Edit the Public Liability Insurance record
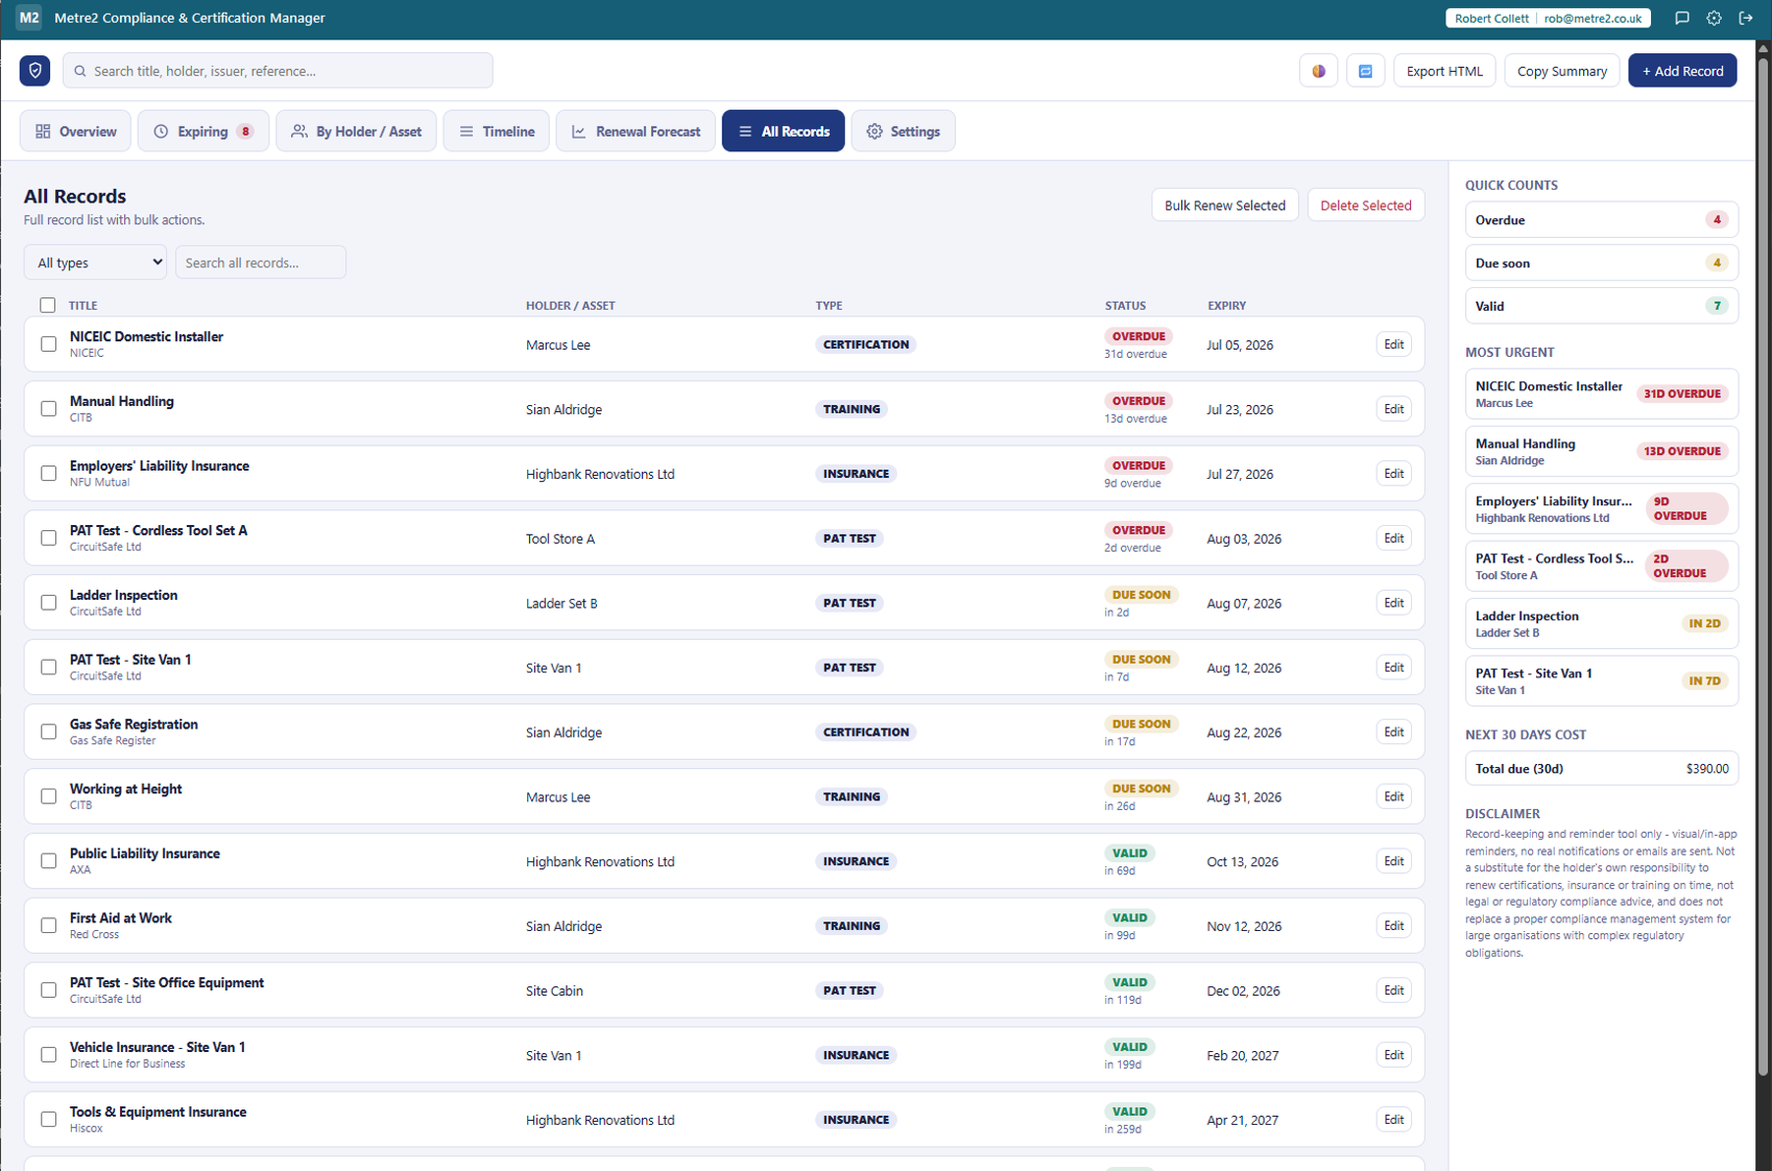1772x1171 pixels. 1393,861
